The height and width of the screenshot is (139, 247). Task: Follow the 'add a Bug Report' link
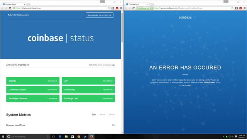coord(207,83)
